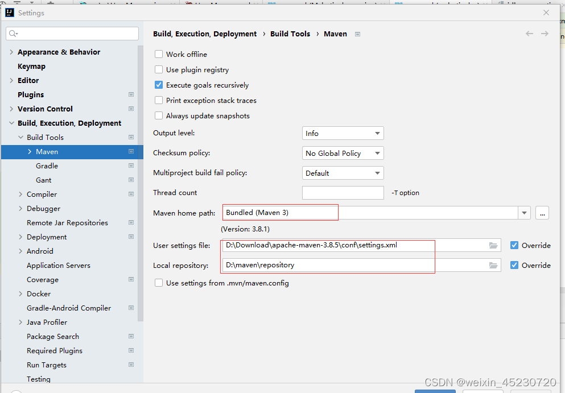Click the settings search field

[72, 34]
